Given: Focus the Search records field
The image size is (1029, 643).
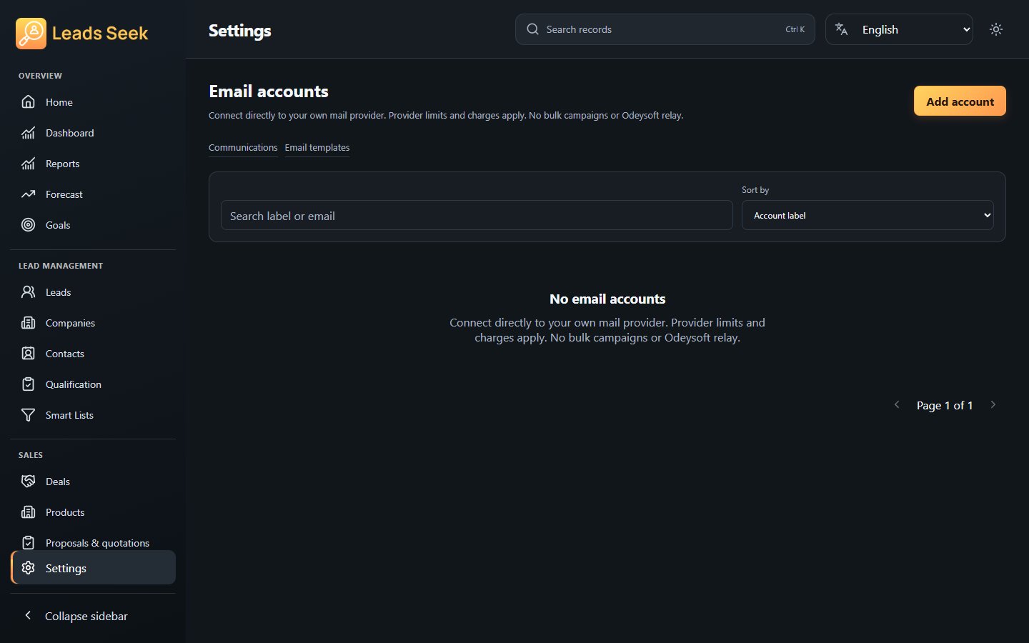Looking at the screenshot, I should coord(665,29).
